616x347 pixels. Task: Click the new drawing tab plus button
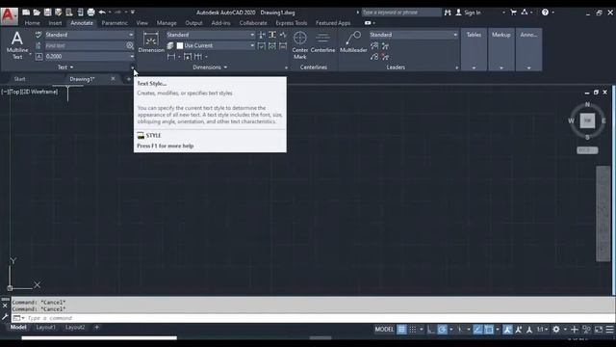point(128,79)
